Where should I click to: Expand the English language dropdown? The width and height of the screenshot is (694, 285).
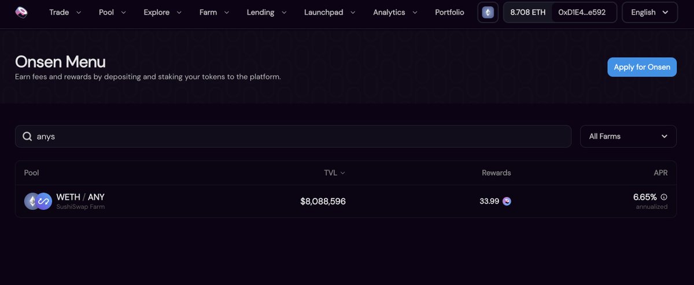pyautogui.click(x=649, y=12)
